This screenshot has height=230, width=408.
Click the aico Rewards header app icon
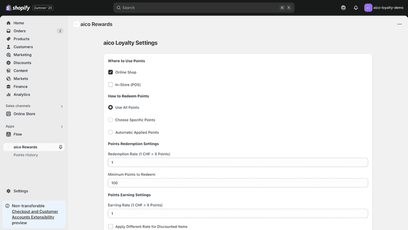[76, 24]
